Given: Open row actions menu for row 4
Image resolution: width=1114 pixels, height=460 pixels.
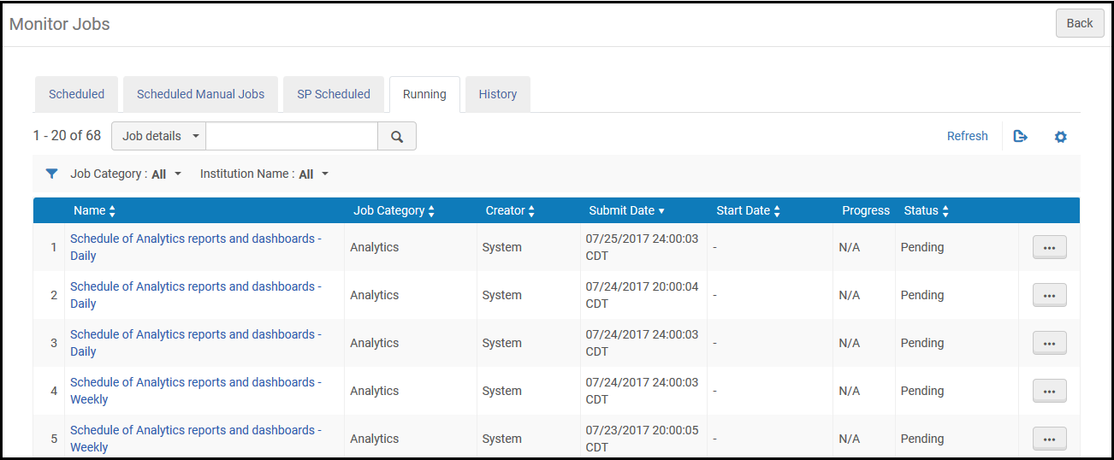Looking at the screenshot, I should [x=1050, y=391].
